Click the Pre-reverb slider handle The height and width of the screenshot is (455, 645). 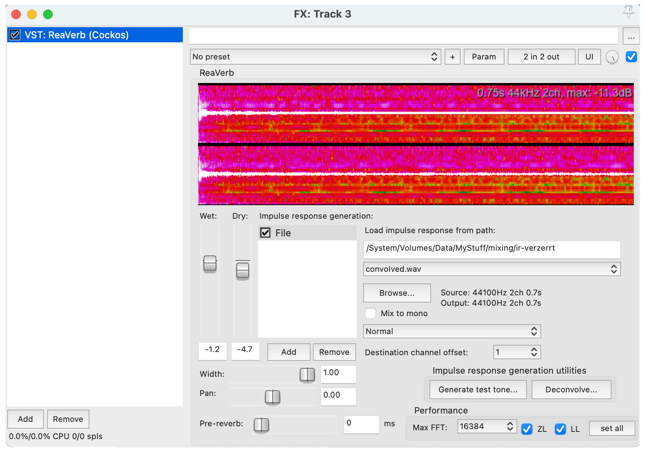coord(261,425)
